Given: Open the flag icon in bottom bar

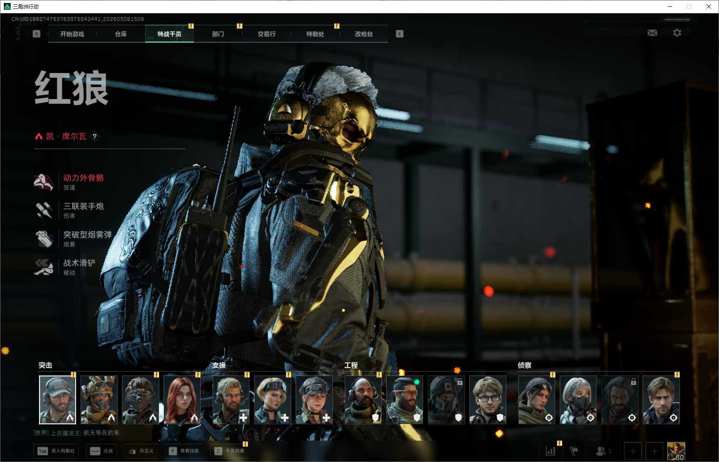Looking at the screenshot, I should pos(574,451).
